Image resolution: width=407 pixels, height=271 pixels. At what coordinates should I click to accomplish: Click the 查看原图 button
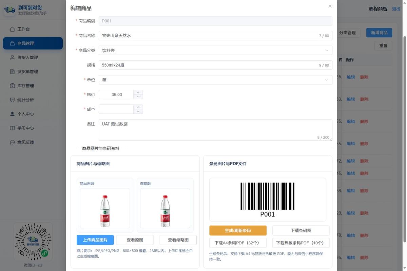135,240
